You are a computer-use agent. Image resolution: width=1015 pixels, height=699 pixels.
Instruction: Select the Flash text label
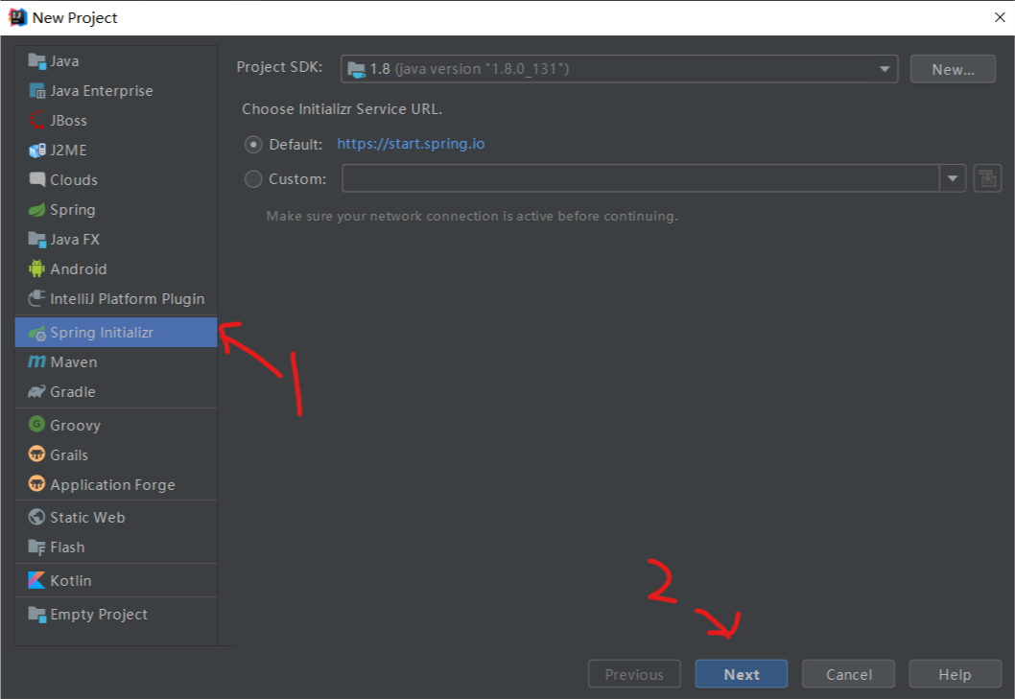tap(67, 547)
